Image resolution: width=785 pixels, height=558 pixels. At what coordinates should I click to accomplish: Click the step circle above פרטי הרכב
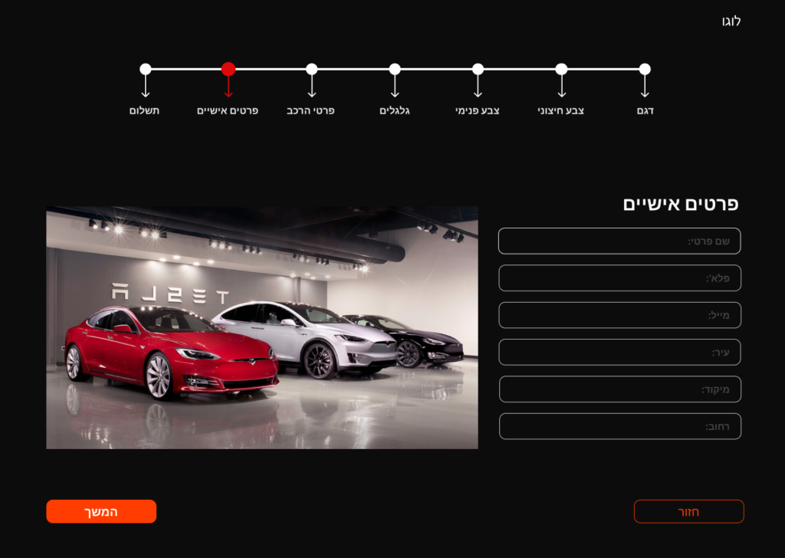coord(311,69)
